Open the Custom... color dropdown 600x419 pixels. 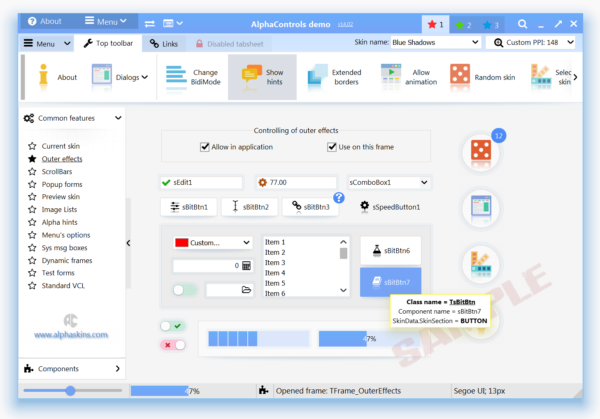pyautogui.click(x=213, y=243)
